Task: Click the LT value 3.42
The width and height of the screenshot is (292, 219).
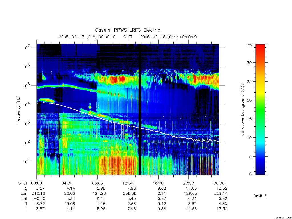Action: (162, 204)
